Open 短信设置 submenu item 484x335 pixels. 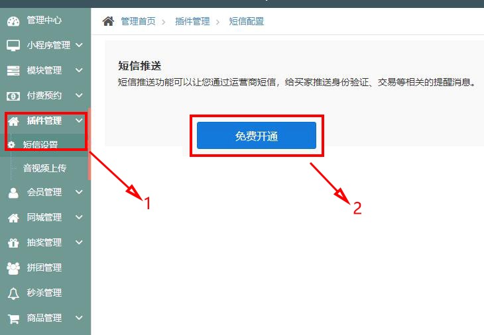click(x=40, y=144)
